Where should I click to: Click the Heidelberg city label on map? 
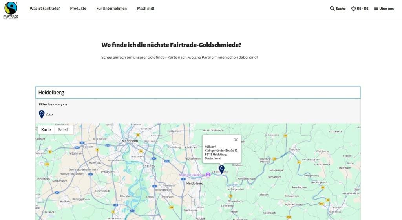point(195,184)
